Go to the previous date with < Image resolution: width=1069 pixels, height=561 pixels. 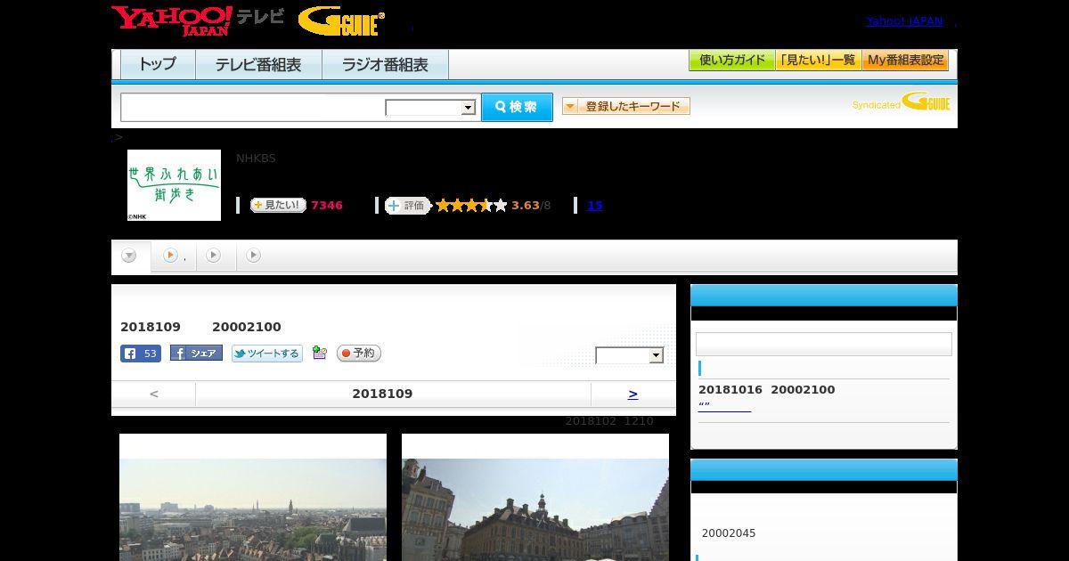click(154, 394)
